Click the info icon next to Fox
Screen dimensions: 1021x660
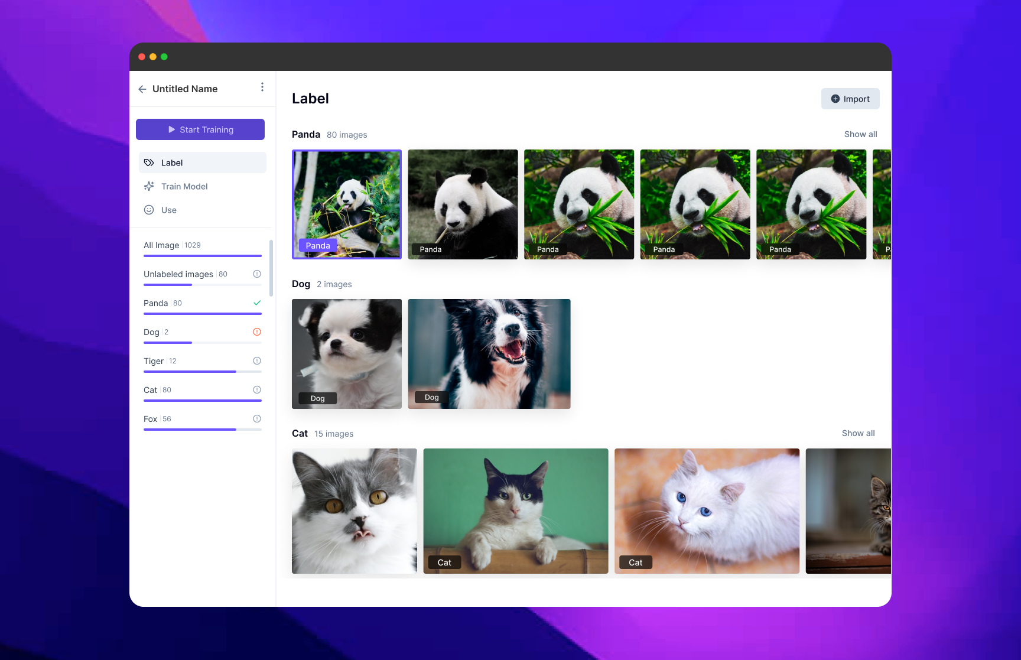tap(257, 419)
